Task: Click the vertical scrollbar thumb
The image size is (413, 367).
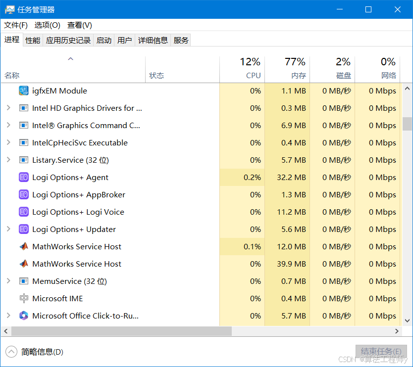Action: coord(407,124)
